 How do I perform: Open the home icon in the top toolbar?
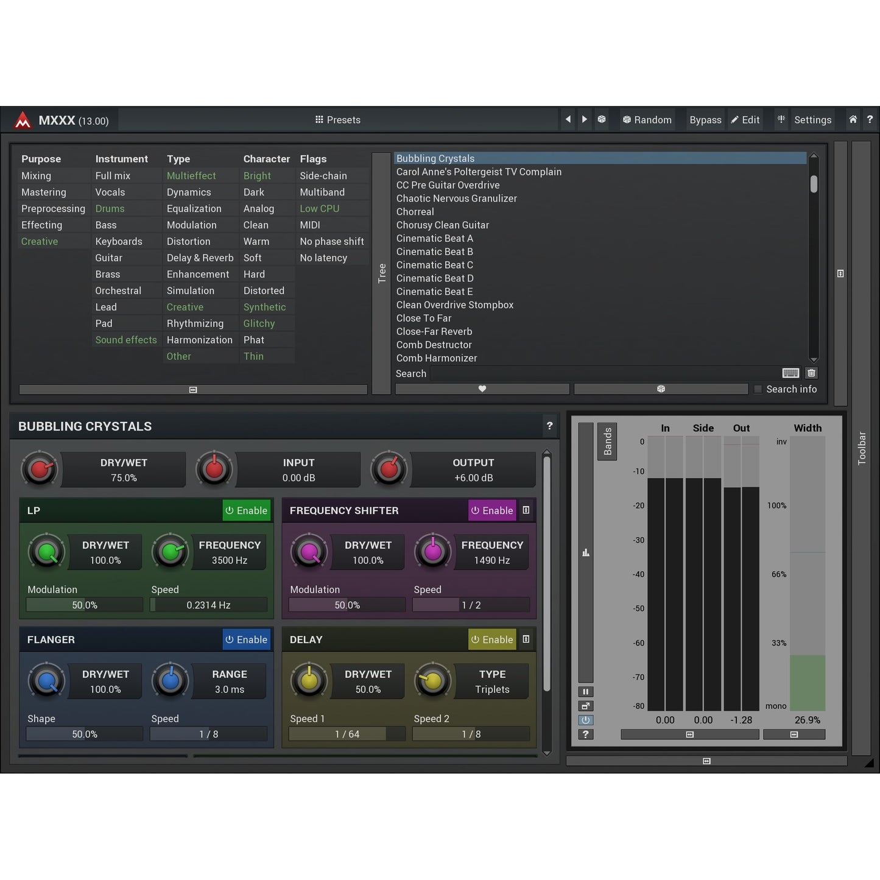[x=853, y=119]
